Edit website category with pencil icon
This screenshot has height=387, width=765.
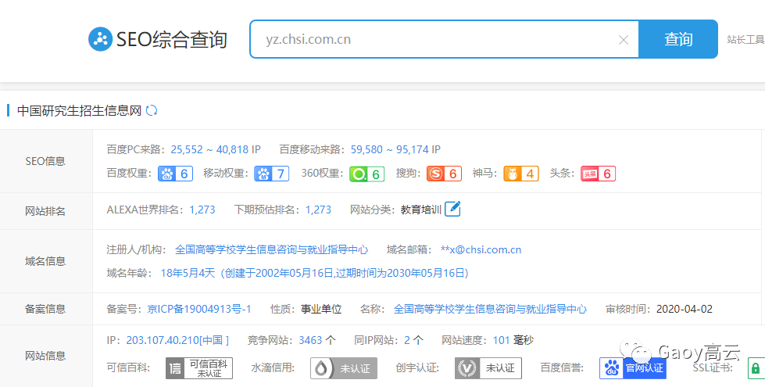coord(452,209)
